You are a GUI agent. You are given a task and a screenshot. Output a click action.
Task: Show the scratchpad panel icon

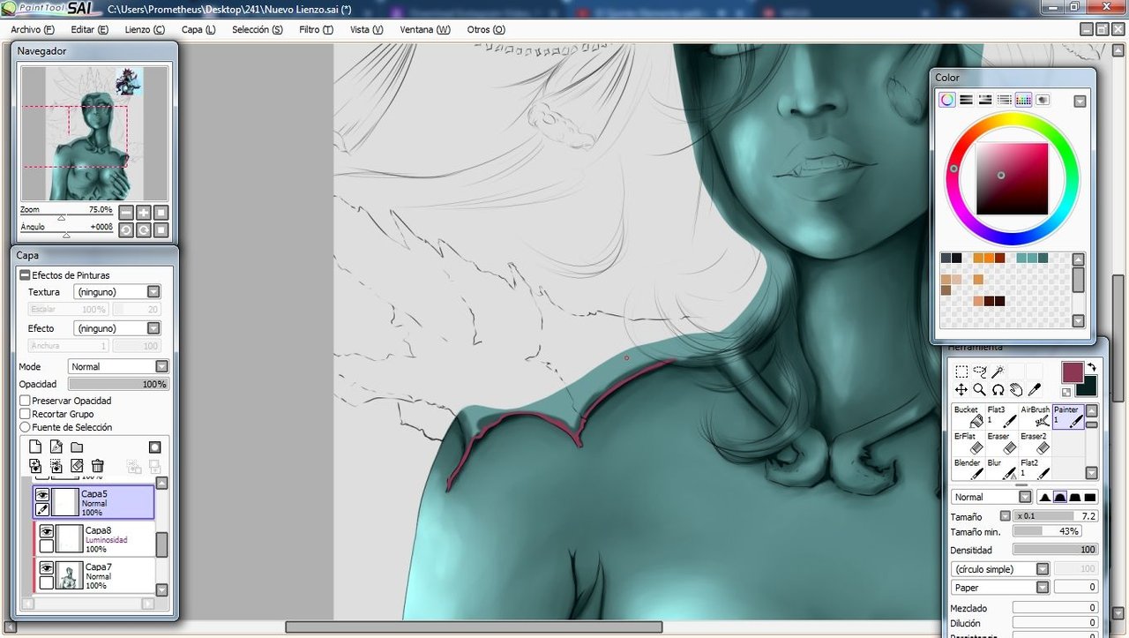pyautogui.click(x=1043, y=100)
